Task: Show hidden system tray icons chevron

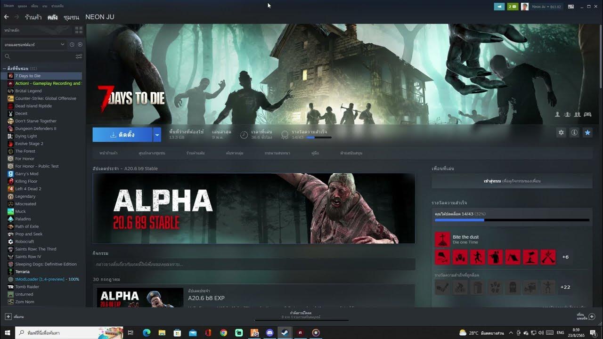Action: pos(511,333)
